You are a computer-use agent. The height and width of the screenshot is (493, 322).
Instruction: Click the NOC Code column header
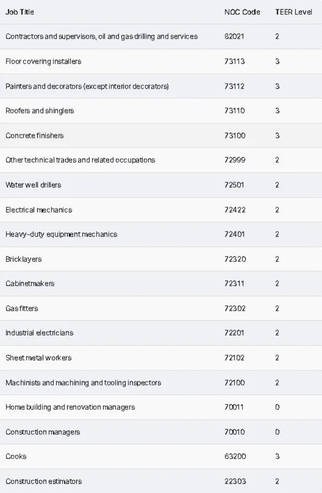[242, 12]
